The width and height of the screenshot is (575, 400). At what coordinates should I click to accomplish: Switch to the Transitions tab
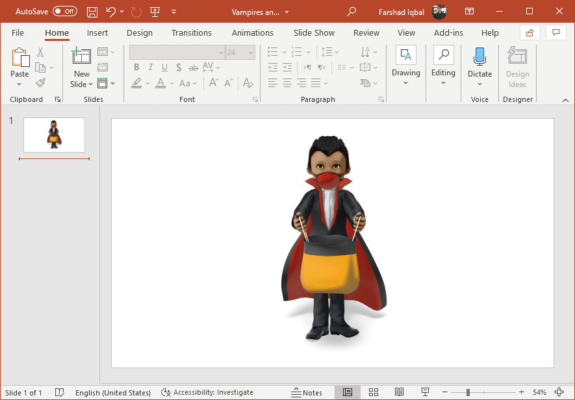click(x=191, y=33)
